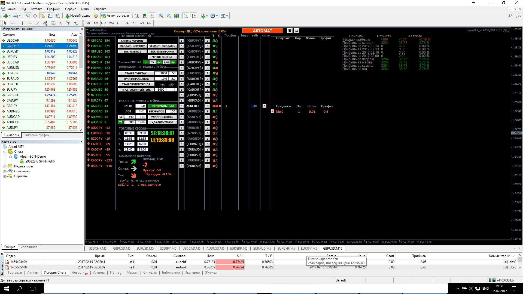Toggle the Авто-торговля button
523x294 pixels.
click(115, 16)
